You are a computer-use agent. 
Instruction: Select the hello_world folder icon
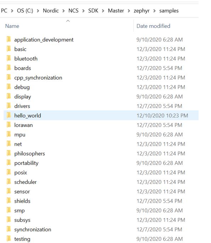point(9,115)
